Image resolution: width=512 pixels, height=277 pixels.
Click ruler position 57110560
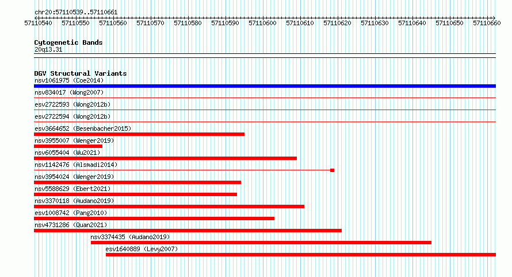point(113,23)
